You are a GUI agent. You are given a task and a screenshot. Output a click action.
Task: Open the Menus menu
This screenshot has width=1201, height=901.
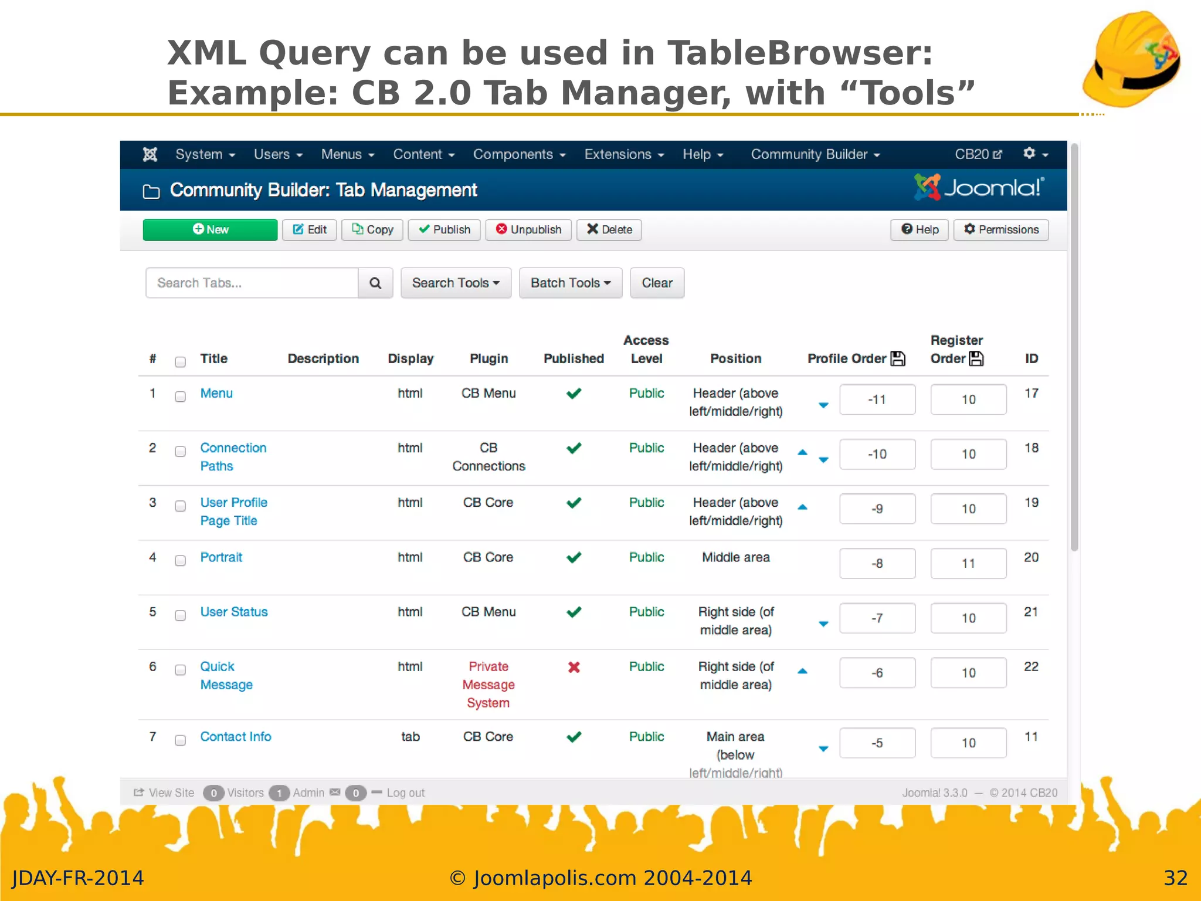coord(348,154)
